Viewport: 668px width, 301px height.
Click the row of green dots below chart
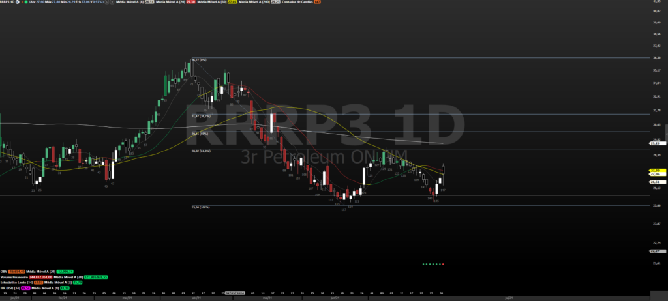click(433, 265)
